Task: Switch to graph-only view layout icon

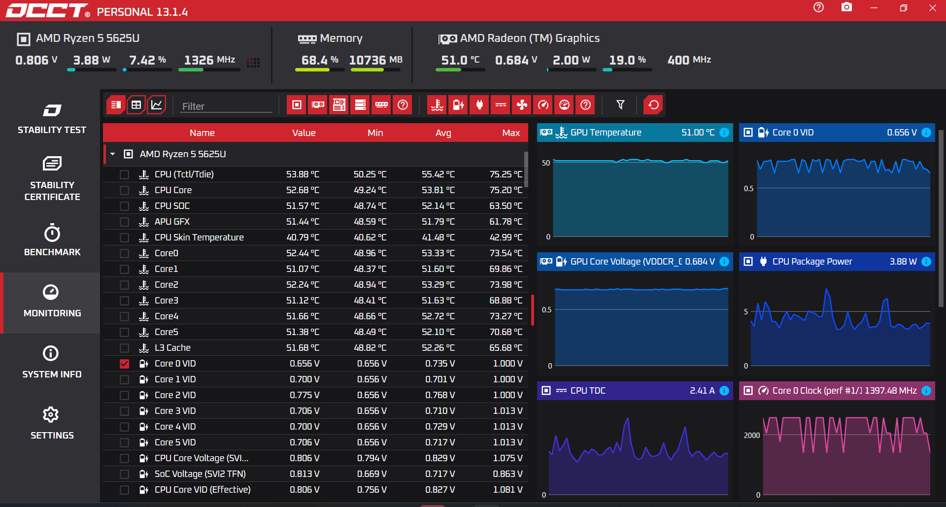Action: point(157,105)
